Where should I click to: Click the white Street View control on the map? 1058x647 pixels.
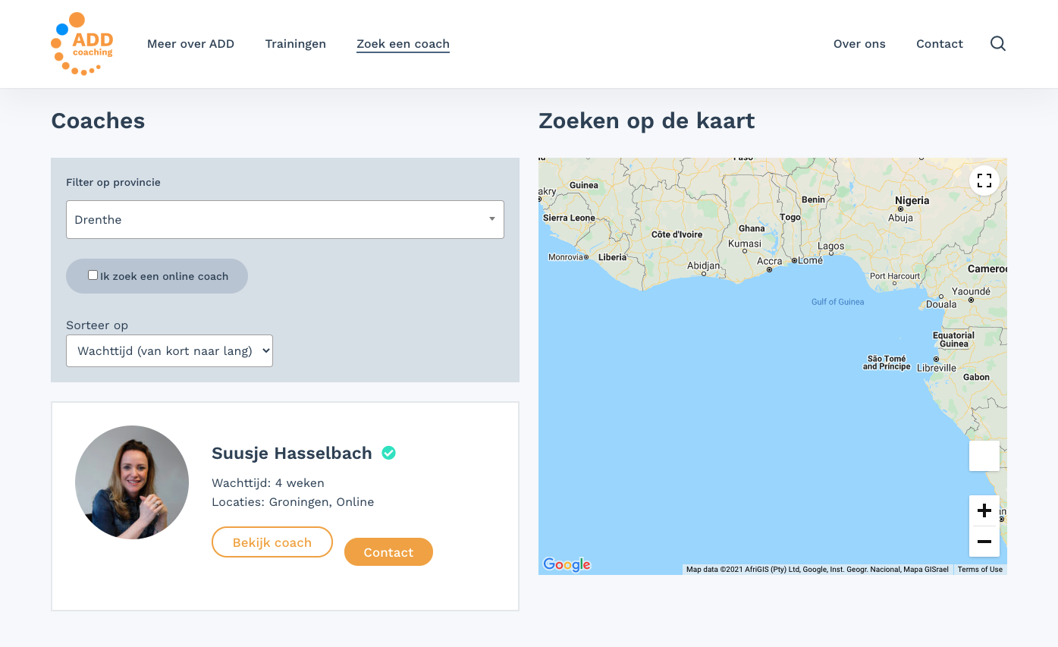click(984, 456)
